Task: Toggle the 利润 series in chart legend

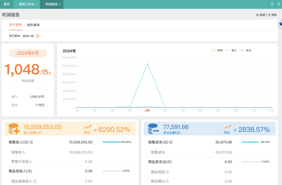Action: tap(217, 50)
